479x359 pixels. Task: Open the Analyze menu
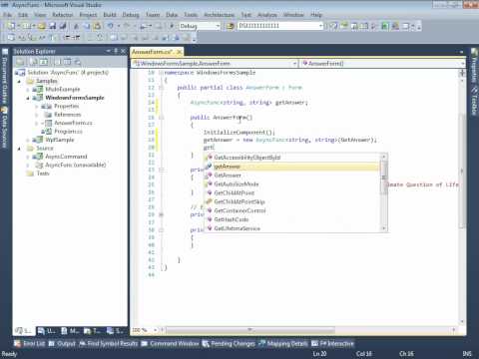[x=267, y=15]
